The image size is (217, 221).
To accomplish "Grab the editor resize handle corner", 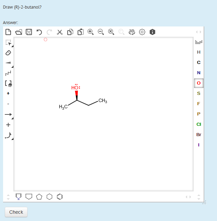I will 204,202.
